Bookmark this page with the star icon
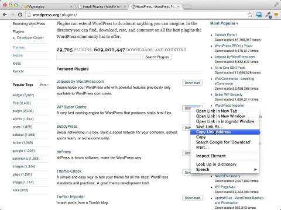This screenshot has width=281, height=210. (x=250, y=15)
